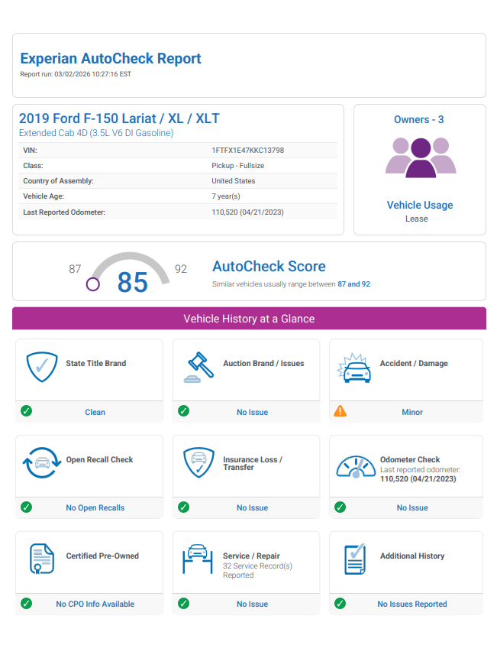Viewport: 497px width, 645px height.
Task: Click the Vehicle Usage heading
Action: [x=420, y=205]
